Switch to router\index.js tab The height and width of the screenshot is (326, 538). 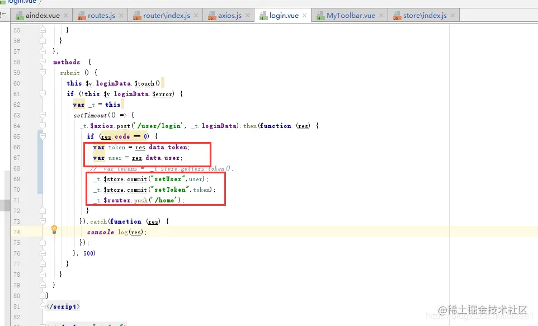click(x=164, y=16)
